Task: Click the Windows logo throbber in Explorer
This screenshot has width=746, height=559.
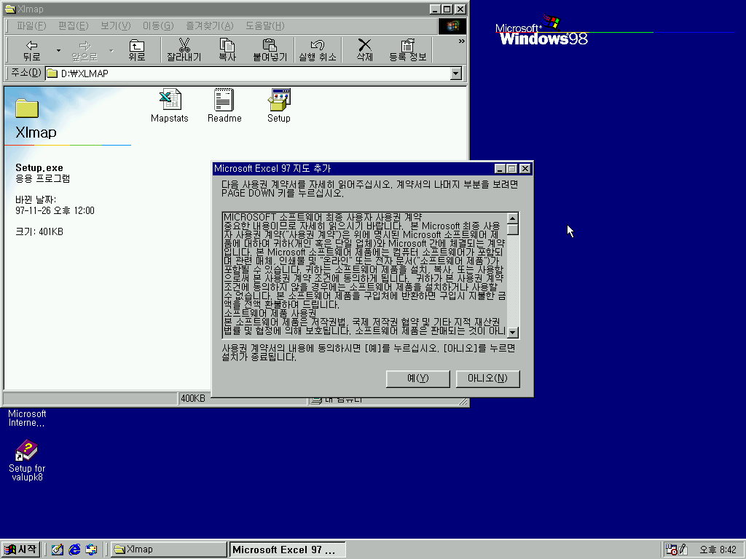Action: (x=452, y=25)
